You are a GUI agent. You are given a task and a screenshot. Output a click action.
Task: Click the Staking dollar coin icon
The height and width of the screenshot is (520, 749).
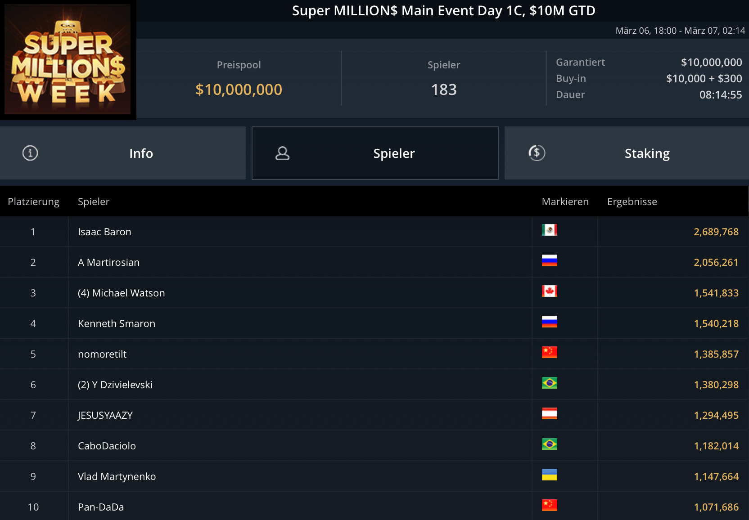[x=537, y=153]
